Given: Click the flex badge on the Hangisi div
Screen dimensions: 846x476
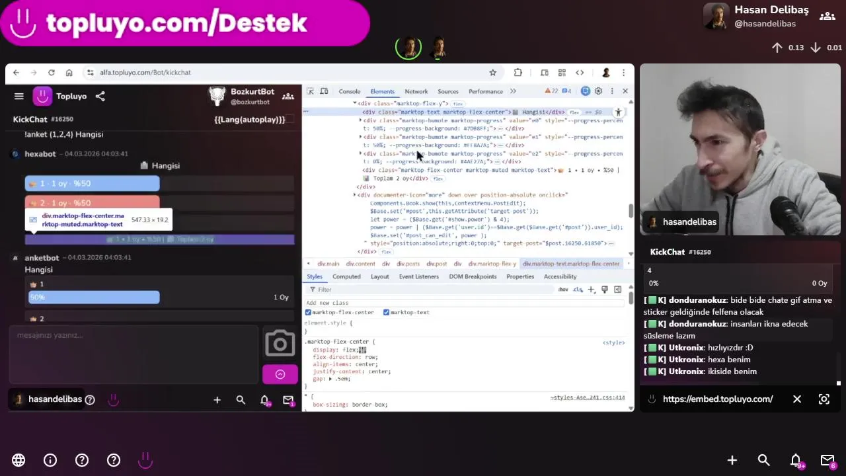Looking at the screenshot, I should (574, 112).
